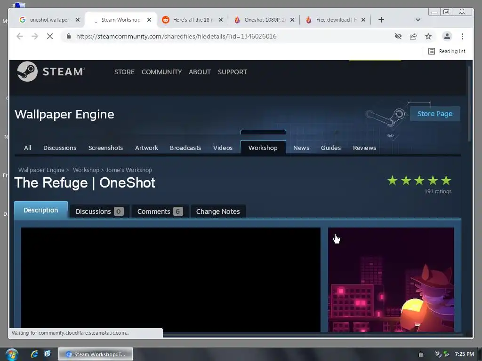Screen dimensions: 482x361
Task: Select the Guides tab
Action: tap(331, 148)
